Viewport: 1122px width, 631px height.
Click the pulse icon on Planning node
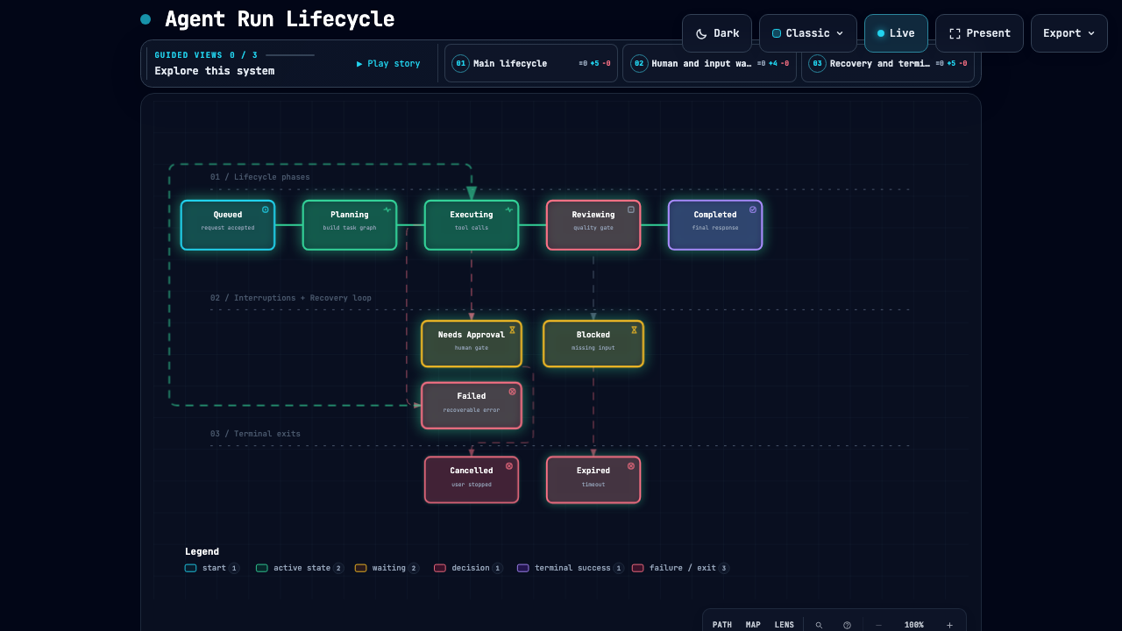pos(387,209)
